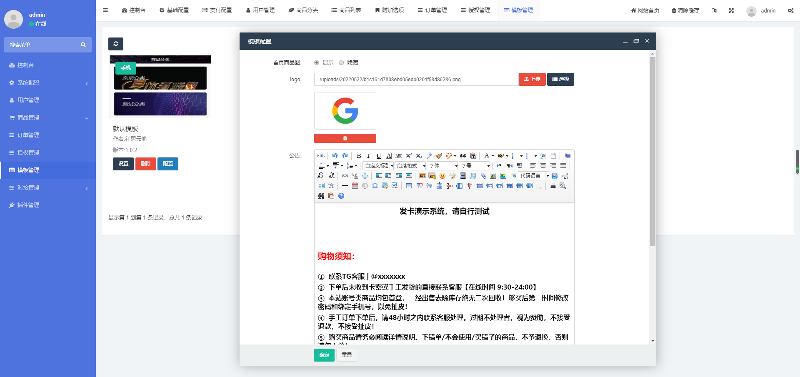800x377 pixels.
Task: Open find and replace binoculars icon
Action: [x=321, y=196]
